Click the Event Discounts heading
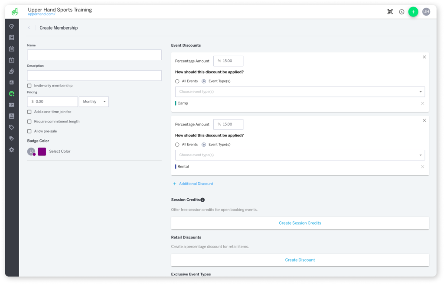 (x=186, y=45)
